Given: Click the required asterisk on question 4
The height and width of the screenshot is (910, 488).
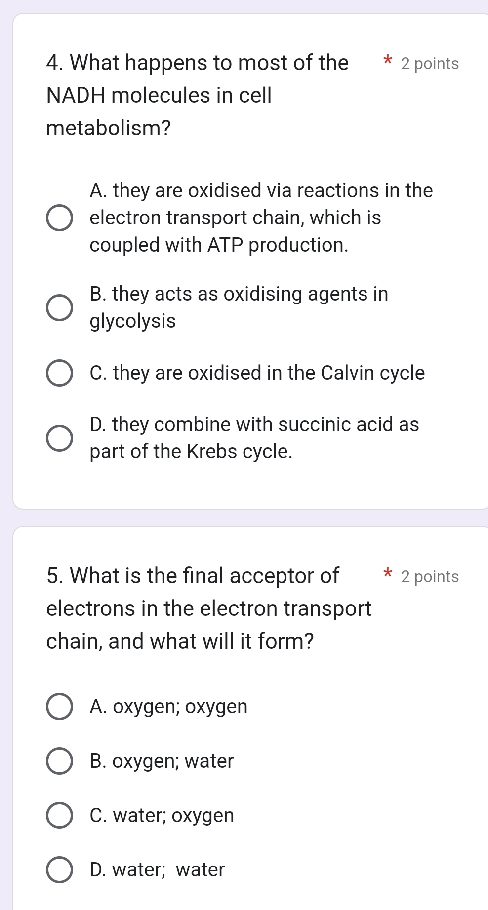Looking at the screenshot, I should 388,60.
